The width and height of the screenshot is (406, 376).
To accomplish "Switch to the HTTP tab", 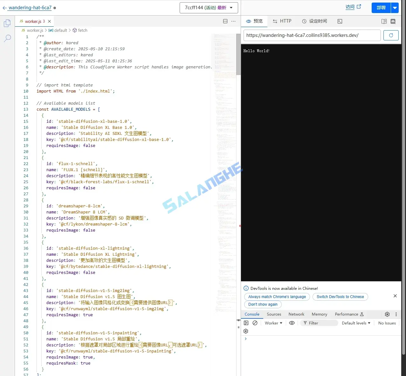I will 282,21.
